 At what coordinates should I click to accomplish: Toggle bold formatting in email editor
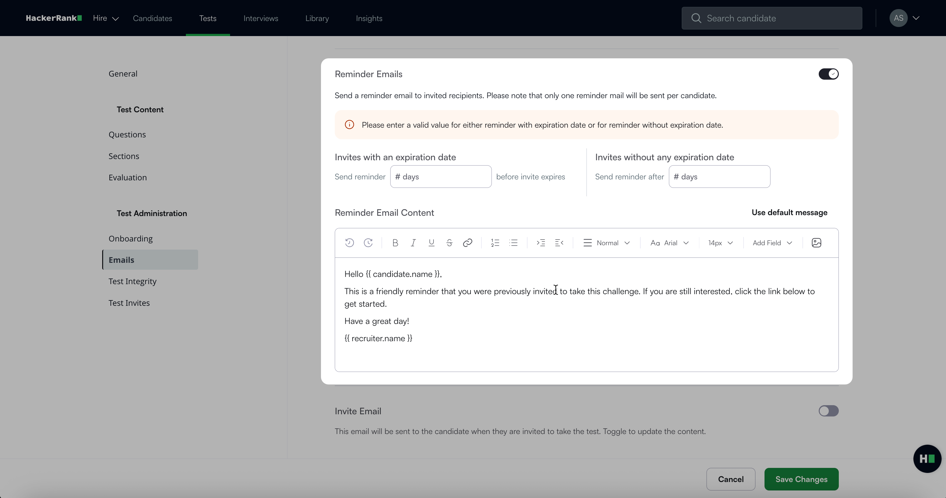[395, 243]
